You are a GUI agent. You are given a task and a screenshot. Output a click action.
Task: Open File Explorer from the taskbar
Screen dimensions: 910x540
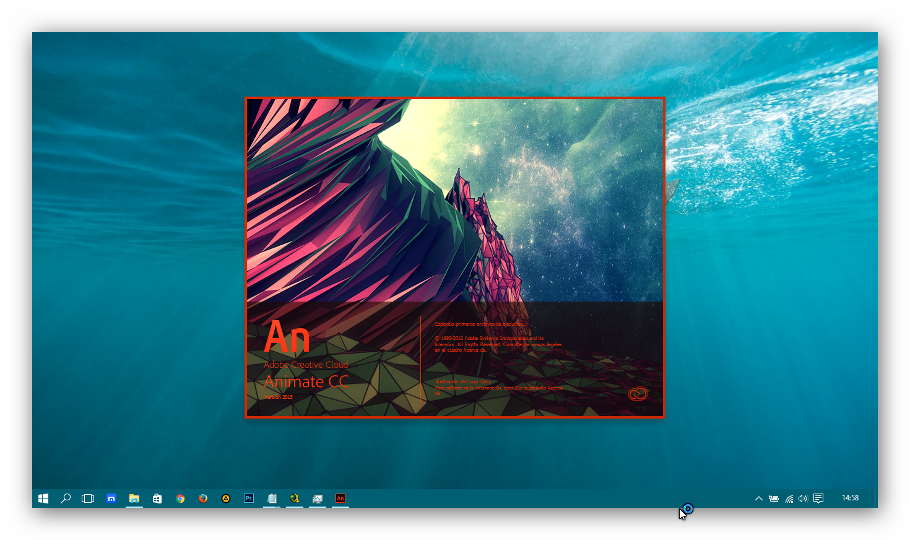(134, 499)
